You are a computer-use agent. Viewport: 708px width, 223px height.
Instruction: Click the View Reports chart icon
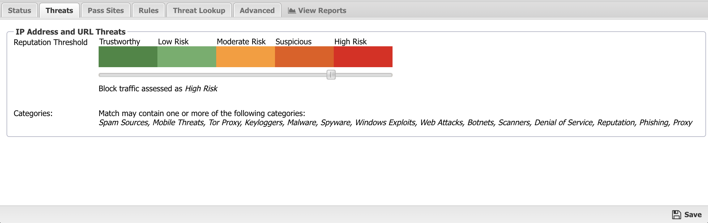coord(292,10)
